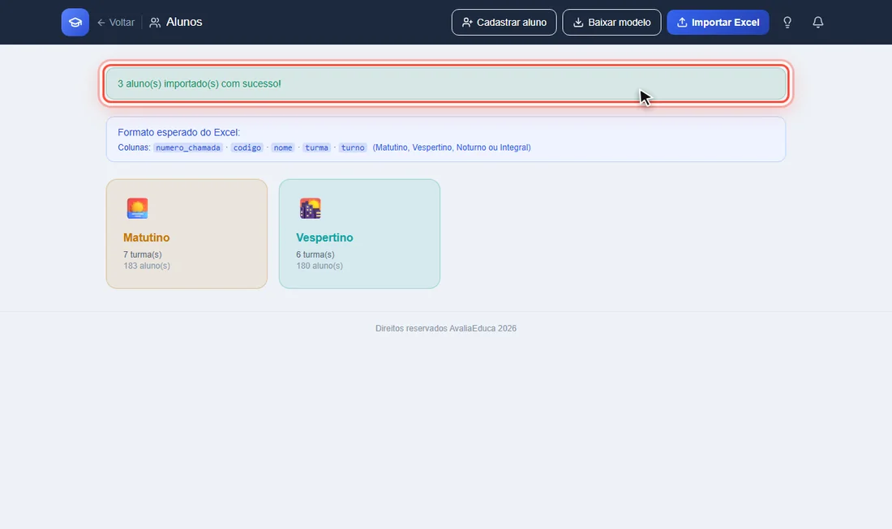Click the turno column tag
892x529 pixels.
353,147
